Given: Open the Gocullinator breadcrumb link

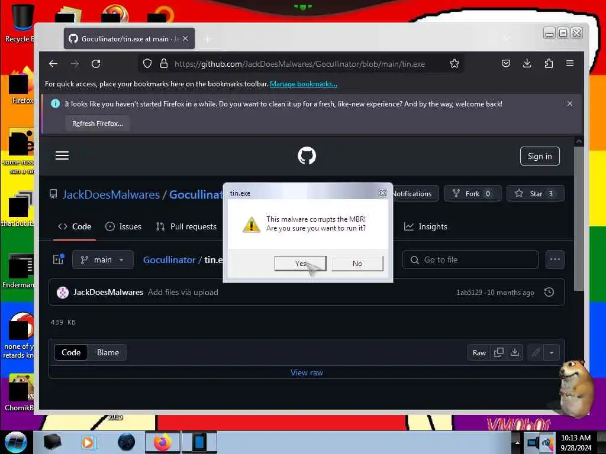Looking at the screenshot, I should click(169, 260).
